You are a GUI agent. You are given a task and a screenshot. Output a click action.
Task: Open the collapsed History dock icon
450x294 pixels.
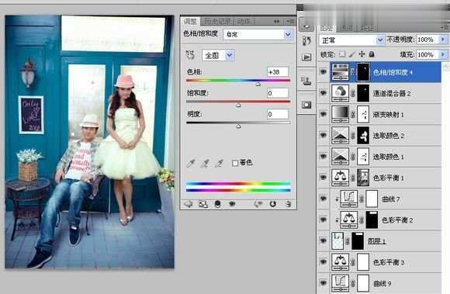coord(306,41)
